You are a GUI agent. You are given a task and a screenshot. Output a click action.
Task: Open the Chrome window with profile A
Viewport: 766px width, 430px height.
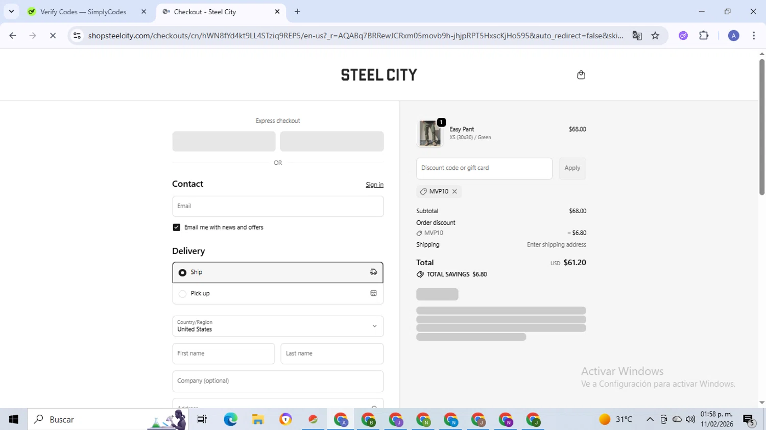(x=341, y=419)
